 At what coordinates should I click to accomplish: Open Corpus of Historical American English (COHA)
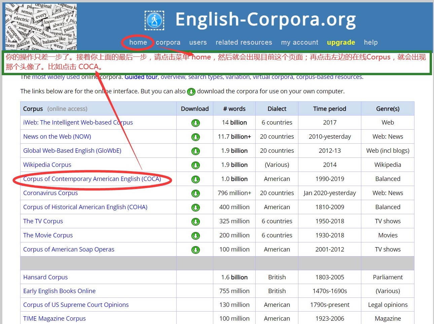(x=85, y=207)
